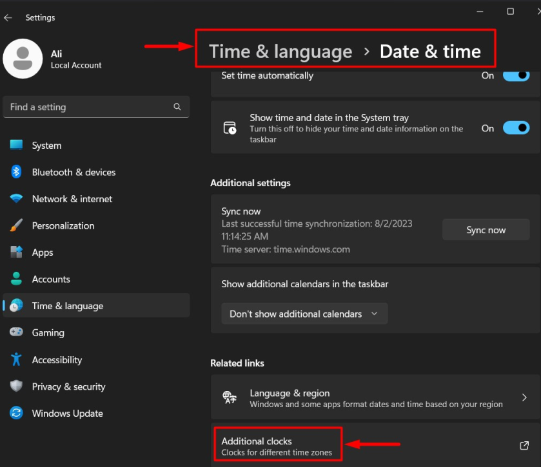Open Additional clocks external link icon
This screenshot has width=541, height=467.
[x=524, y=446]
